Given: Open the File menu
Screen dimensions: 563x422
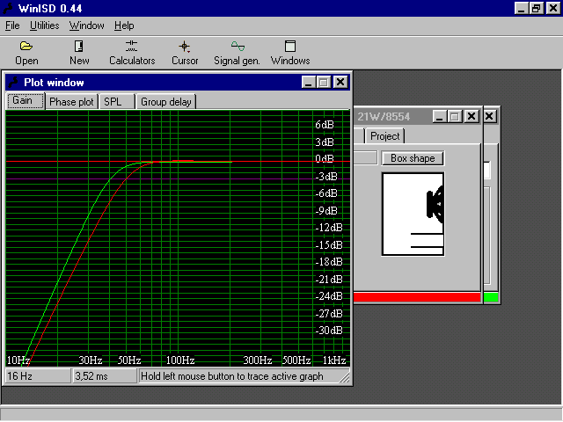Looking at the screenshot, I should (x=12, y=25).
